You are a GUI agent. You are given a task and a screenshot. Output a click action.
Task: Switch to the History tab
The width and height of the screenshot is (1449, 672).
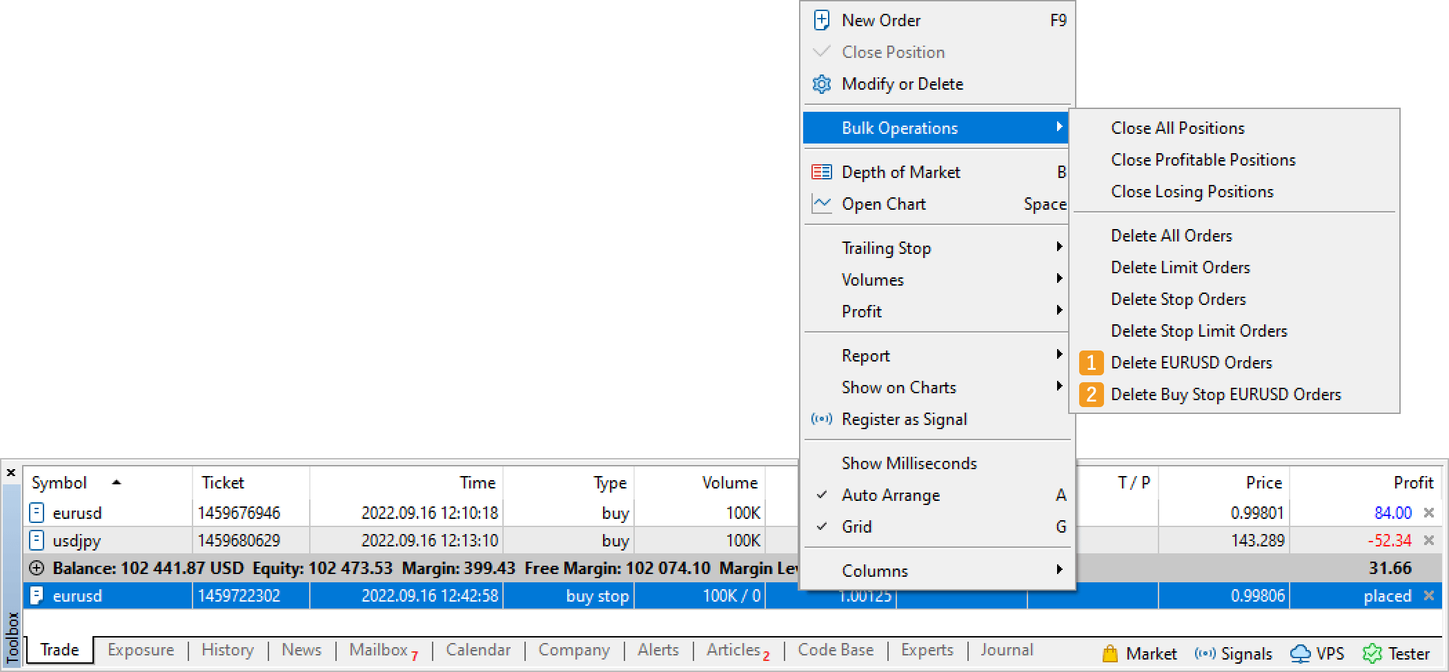[x=227, y=650]
